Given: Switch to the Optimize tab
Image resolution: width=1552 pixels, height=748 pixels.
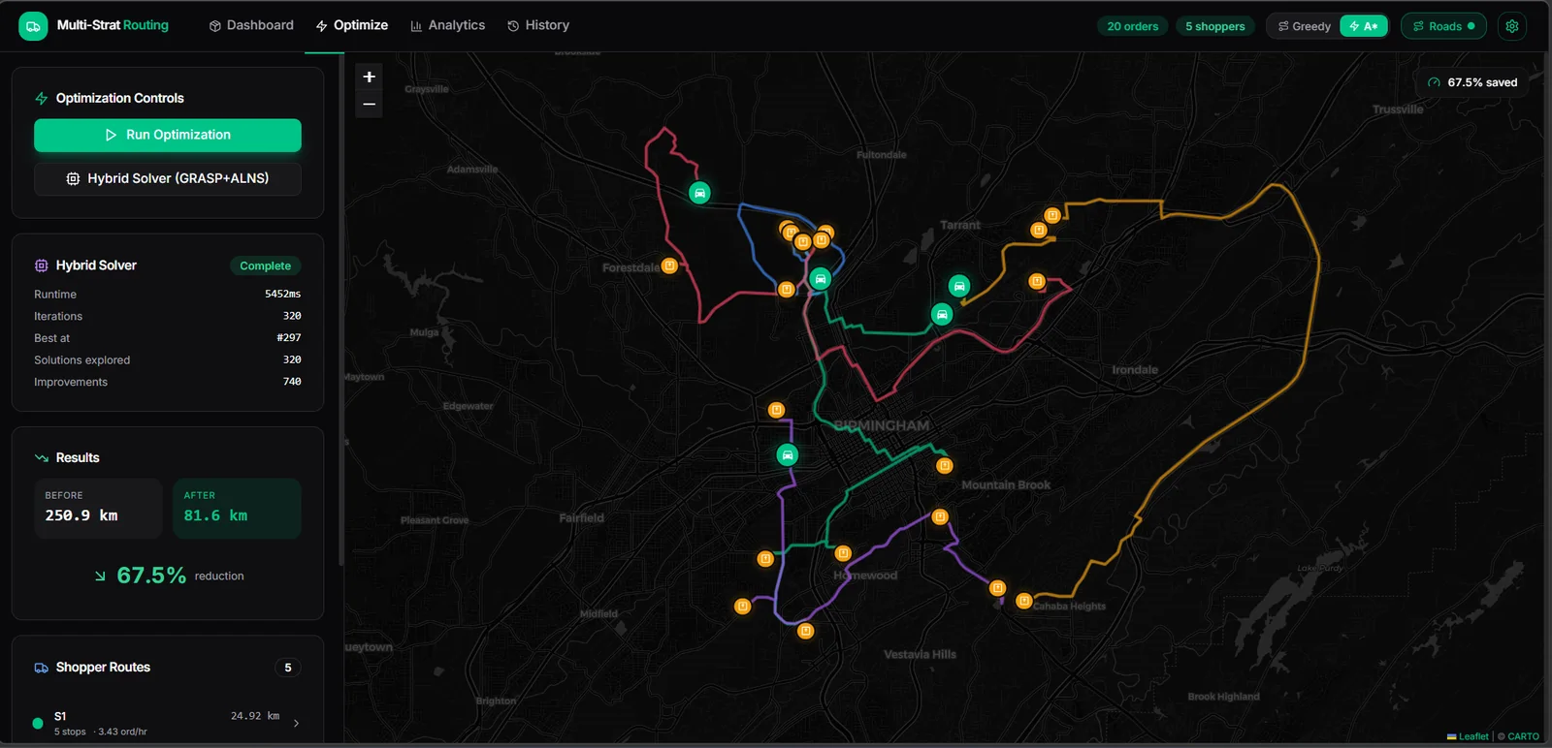Looking at the screenshot, I should tap(352, 25).
